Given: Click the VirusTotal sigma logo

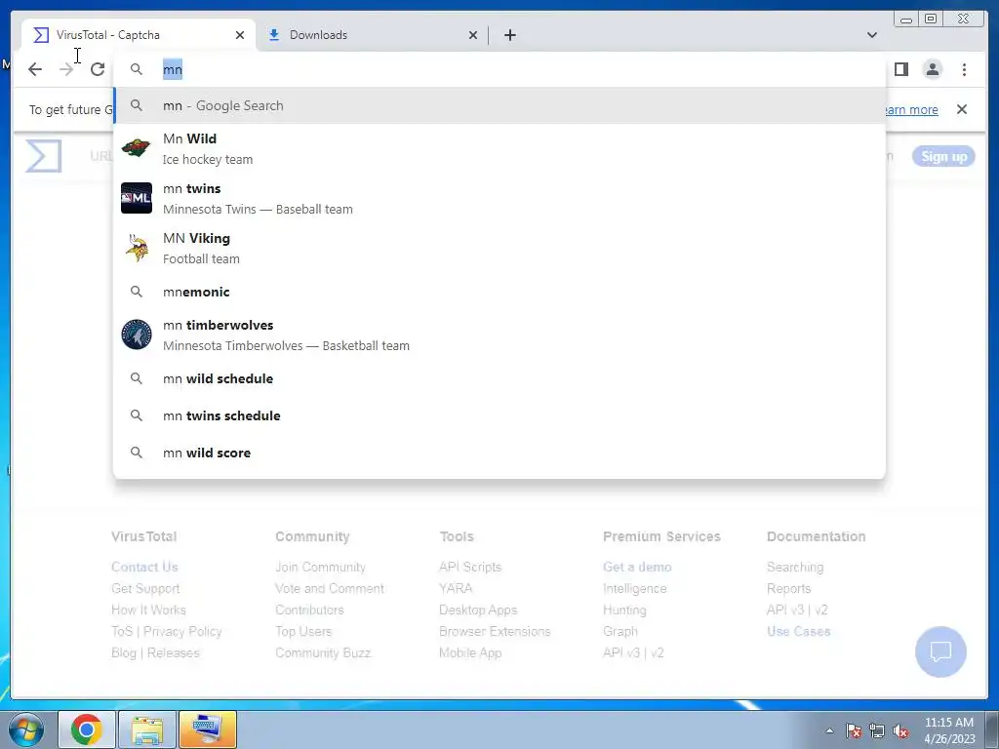Looking at the screenshot, I should tap(43, 156).
